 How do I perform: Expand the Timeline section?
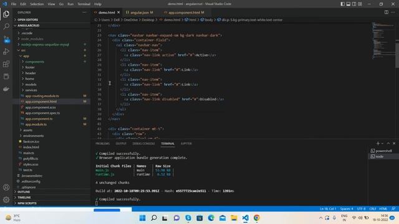[51, 197]
